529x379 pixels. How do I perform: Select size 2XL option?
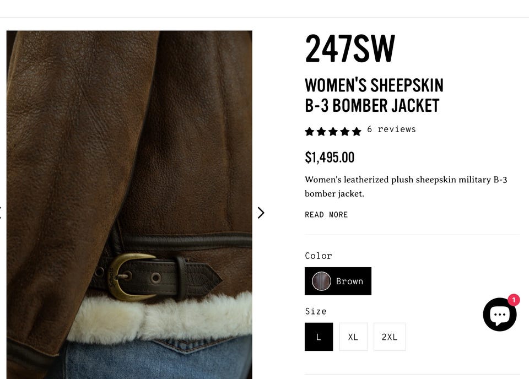(390, 337)
